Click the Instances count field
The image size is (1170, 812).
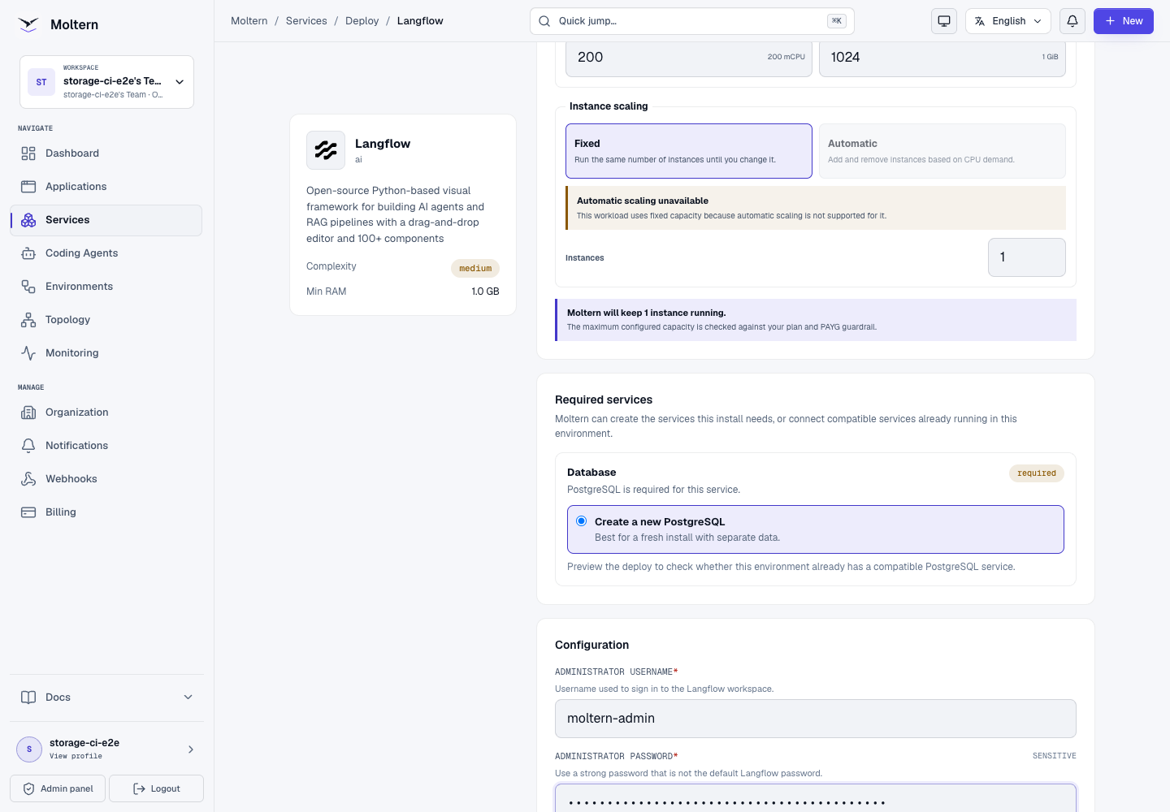(x=1027, y=257)
